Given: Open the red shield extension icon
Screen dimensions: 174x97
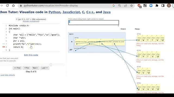Looking at the screenshot, I should 139,6.
